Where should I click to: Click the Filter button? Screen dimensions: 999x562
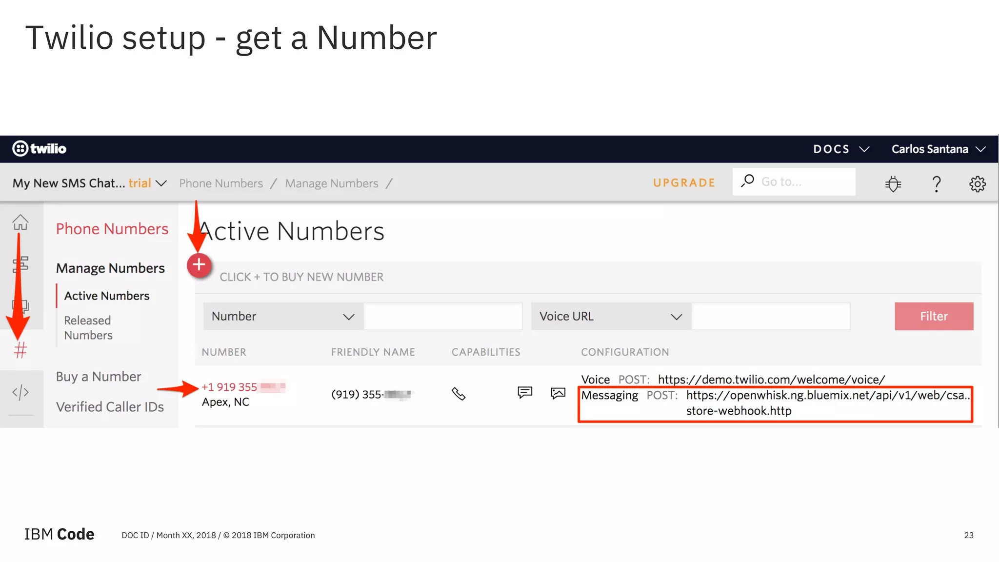click(934, 316)
